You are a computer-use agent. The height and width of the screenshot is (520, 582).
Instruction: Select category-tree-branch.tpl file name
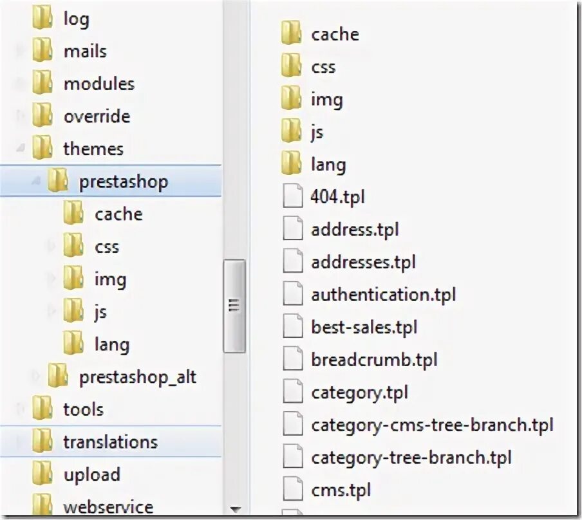[x=411, y=458]
